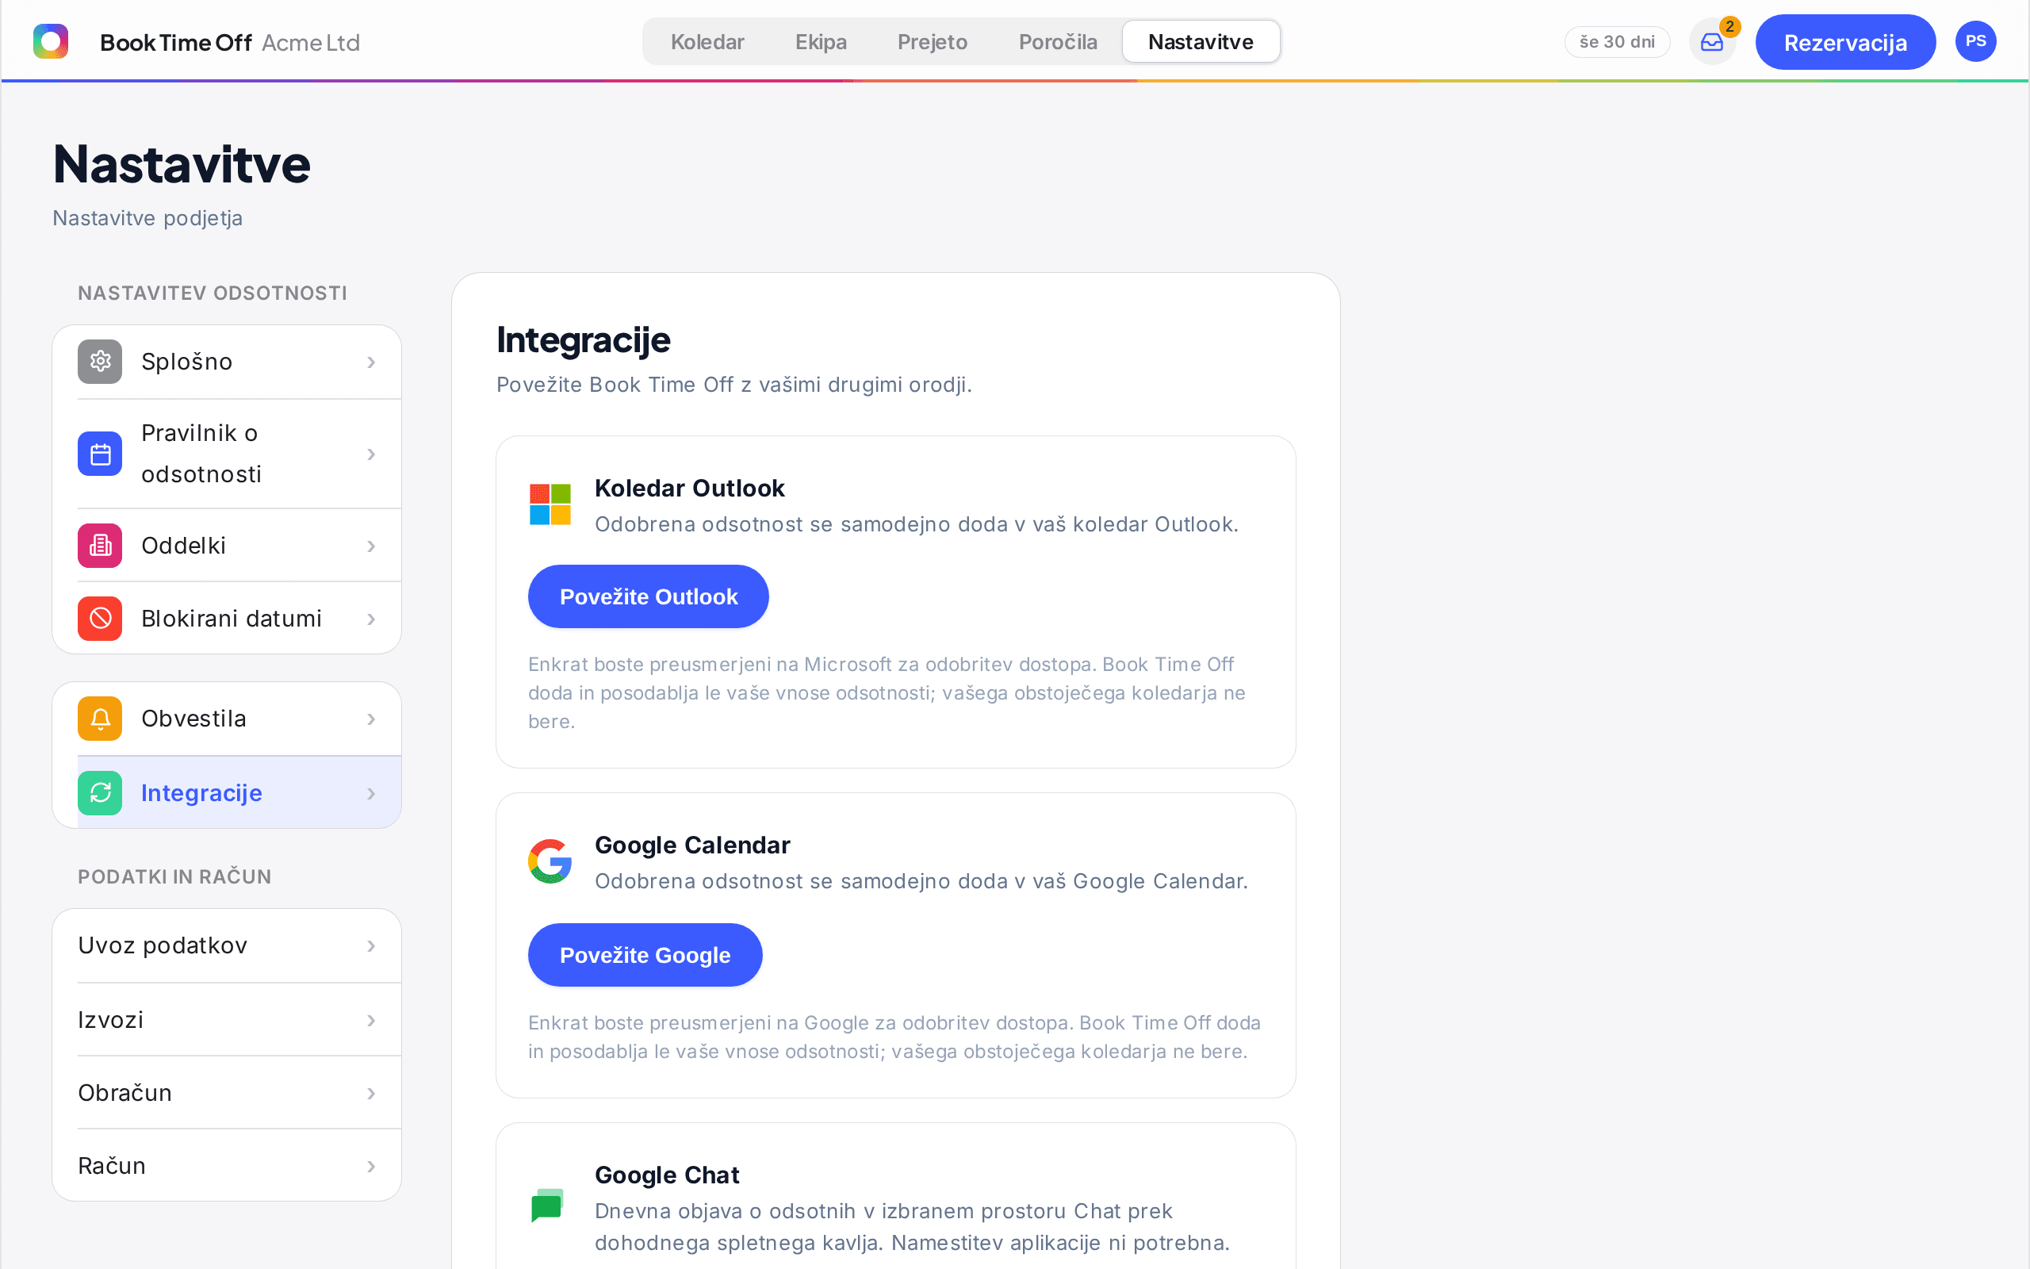Expand the Oddelki row chevron
The width and height of the screenshot is (2030, 1269).
371,546
